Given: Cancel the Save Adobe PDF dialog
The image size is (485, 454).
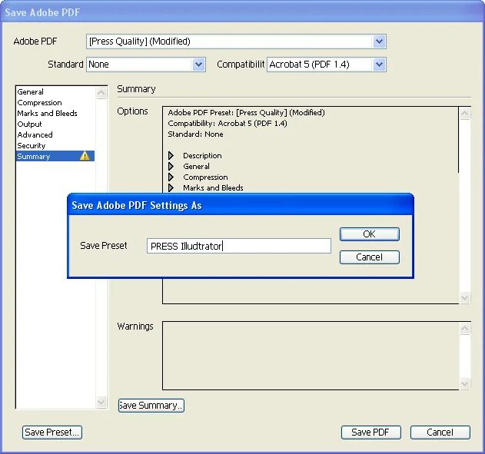Looking at the screenshot, I should tap(440, 432).
